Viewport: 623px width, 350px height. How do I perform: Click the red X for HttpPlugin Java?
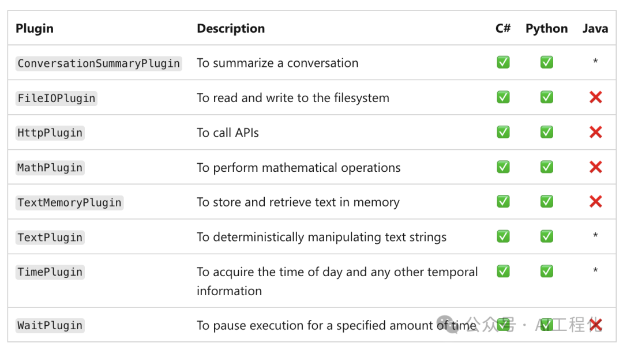(595, 132)
